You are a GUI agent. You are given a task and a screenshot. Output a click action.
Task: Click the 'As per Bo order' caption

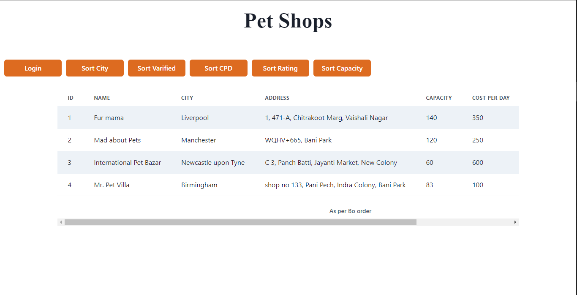tap(350, 211)
